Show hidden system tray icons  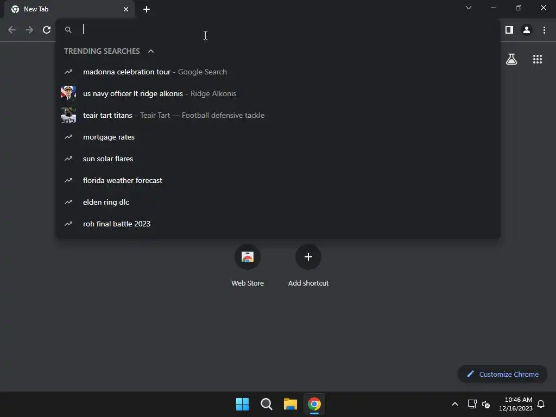click(455, 404)
